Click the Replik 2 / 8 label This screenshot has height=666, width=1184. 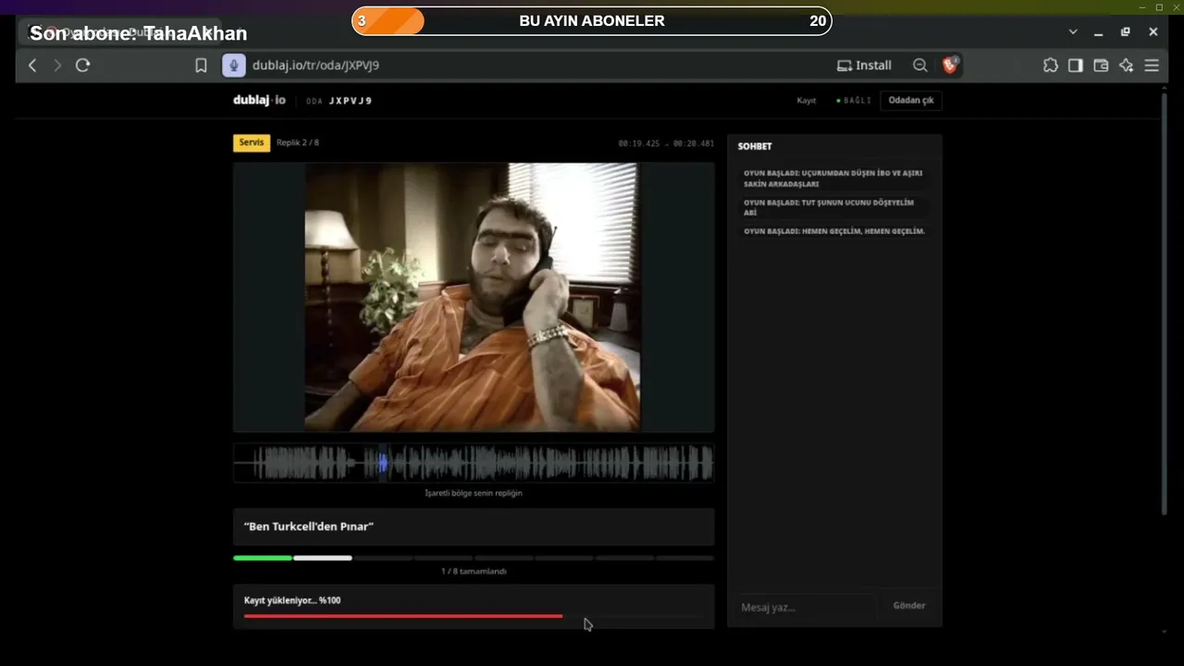pos(298,142)
